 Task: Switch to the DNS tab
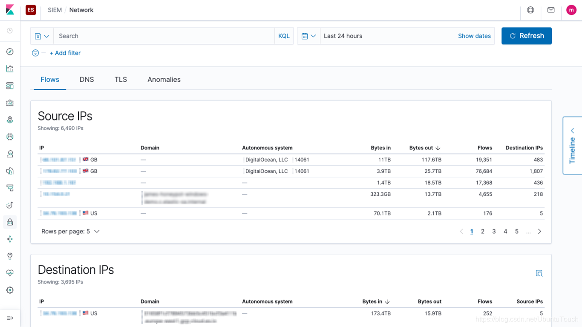(87, 80)
